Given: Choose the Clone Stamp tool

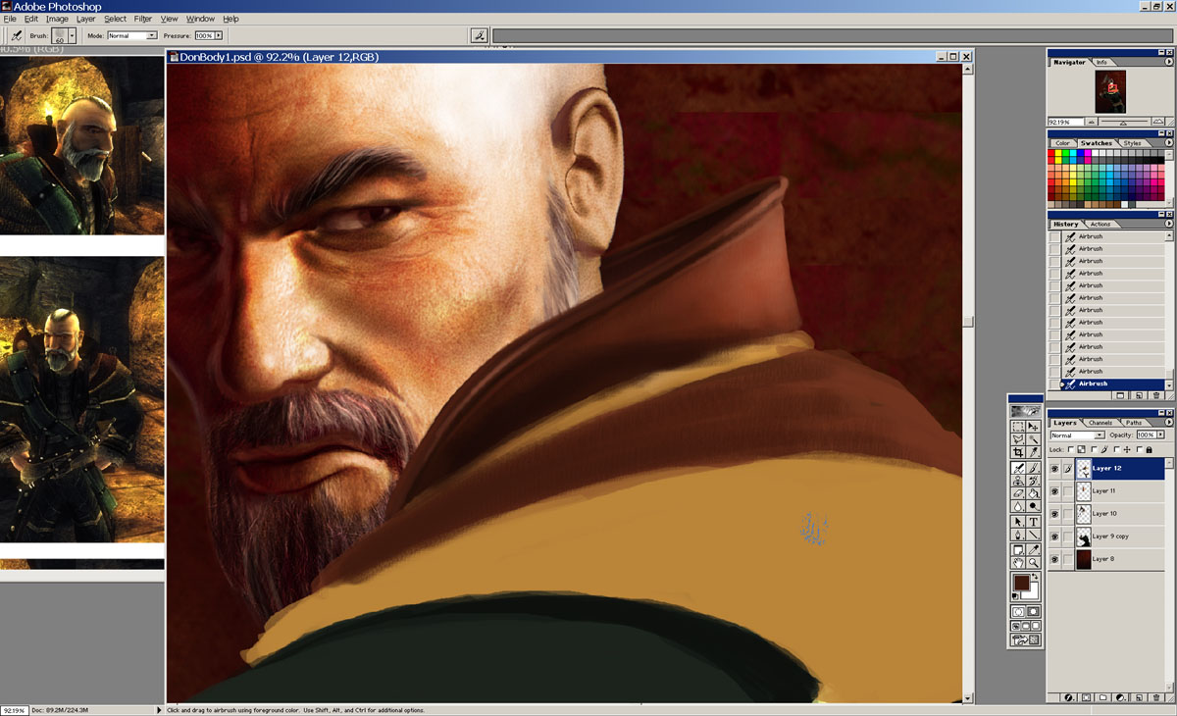Looking at the screenshot, I should point(1018,481).
